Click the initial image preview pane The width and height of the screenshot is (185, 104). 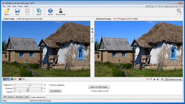(x=46, y=49)
